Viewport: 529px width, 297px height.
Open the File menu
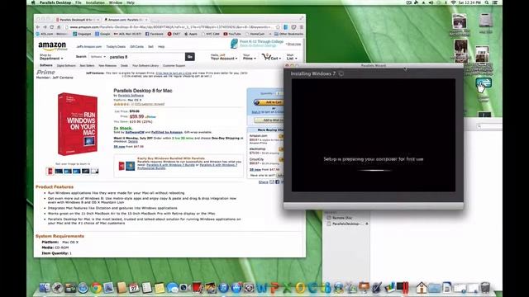click(x=79, y=2)
